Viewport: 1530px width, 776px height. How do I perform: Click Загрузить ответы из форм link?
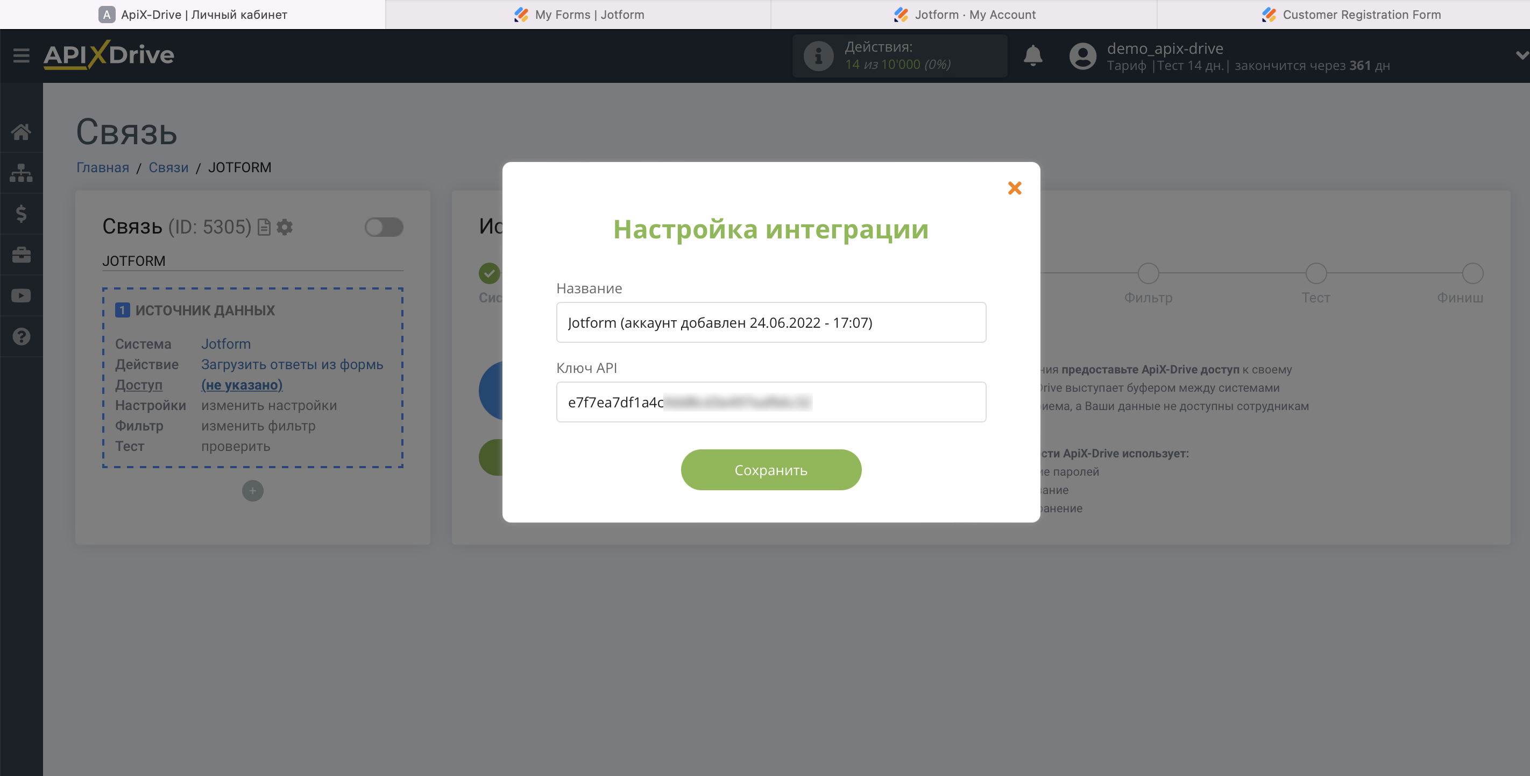[x=292, y=364]
